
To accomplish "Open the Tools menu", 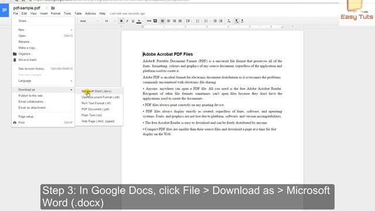I will [x=67, y=13].
